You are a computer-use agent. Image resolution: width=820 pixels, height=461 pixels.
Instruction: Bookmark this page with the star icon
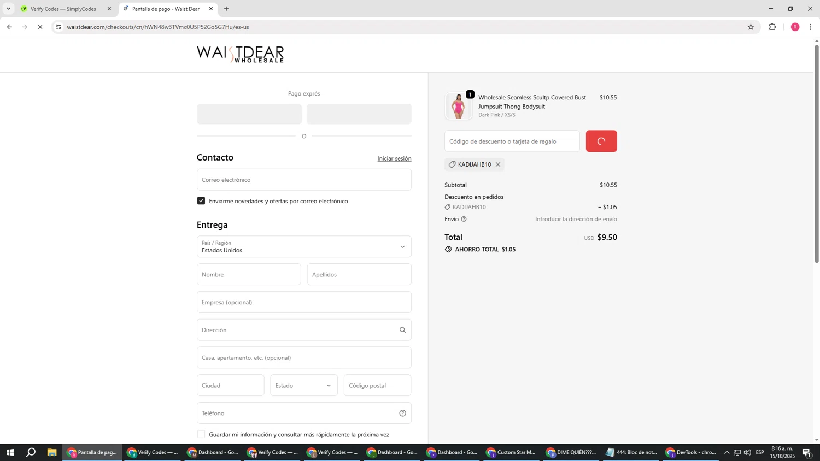(751, 27)
